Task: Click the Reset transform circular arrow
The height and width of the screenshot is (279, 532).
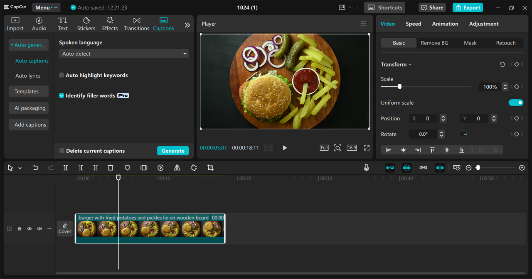Action: pos(502,64)
